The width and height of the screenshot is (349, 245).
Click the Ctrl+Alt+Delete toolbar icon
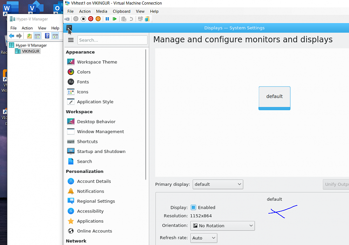[67, 19]
